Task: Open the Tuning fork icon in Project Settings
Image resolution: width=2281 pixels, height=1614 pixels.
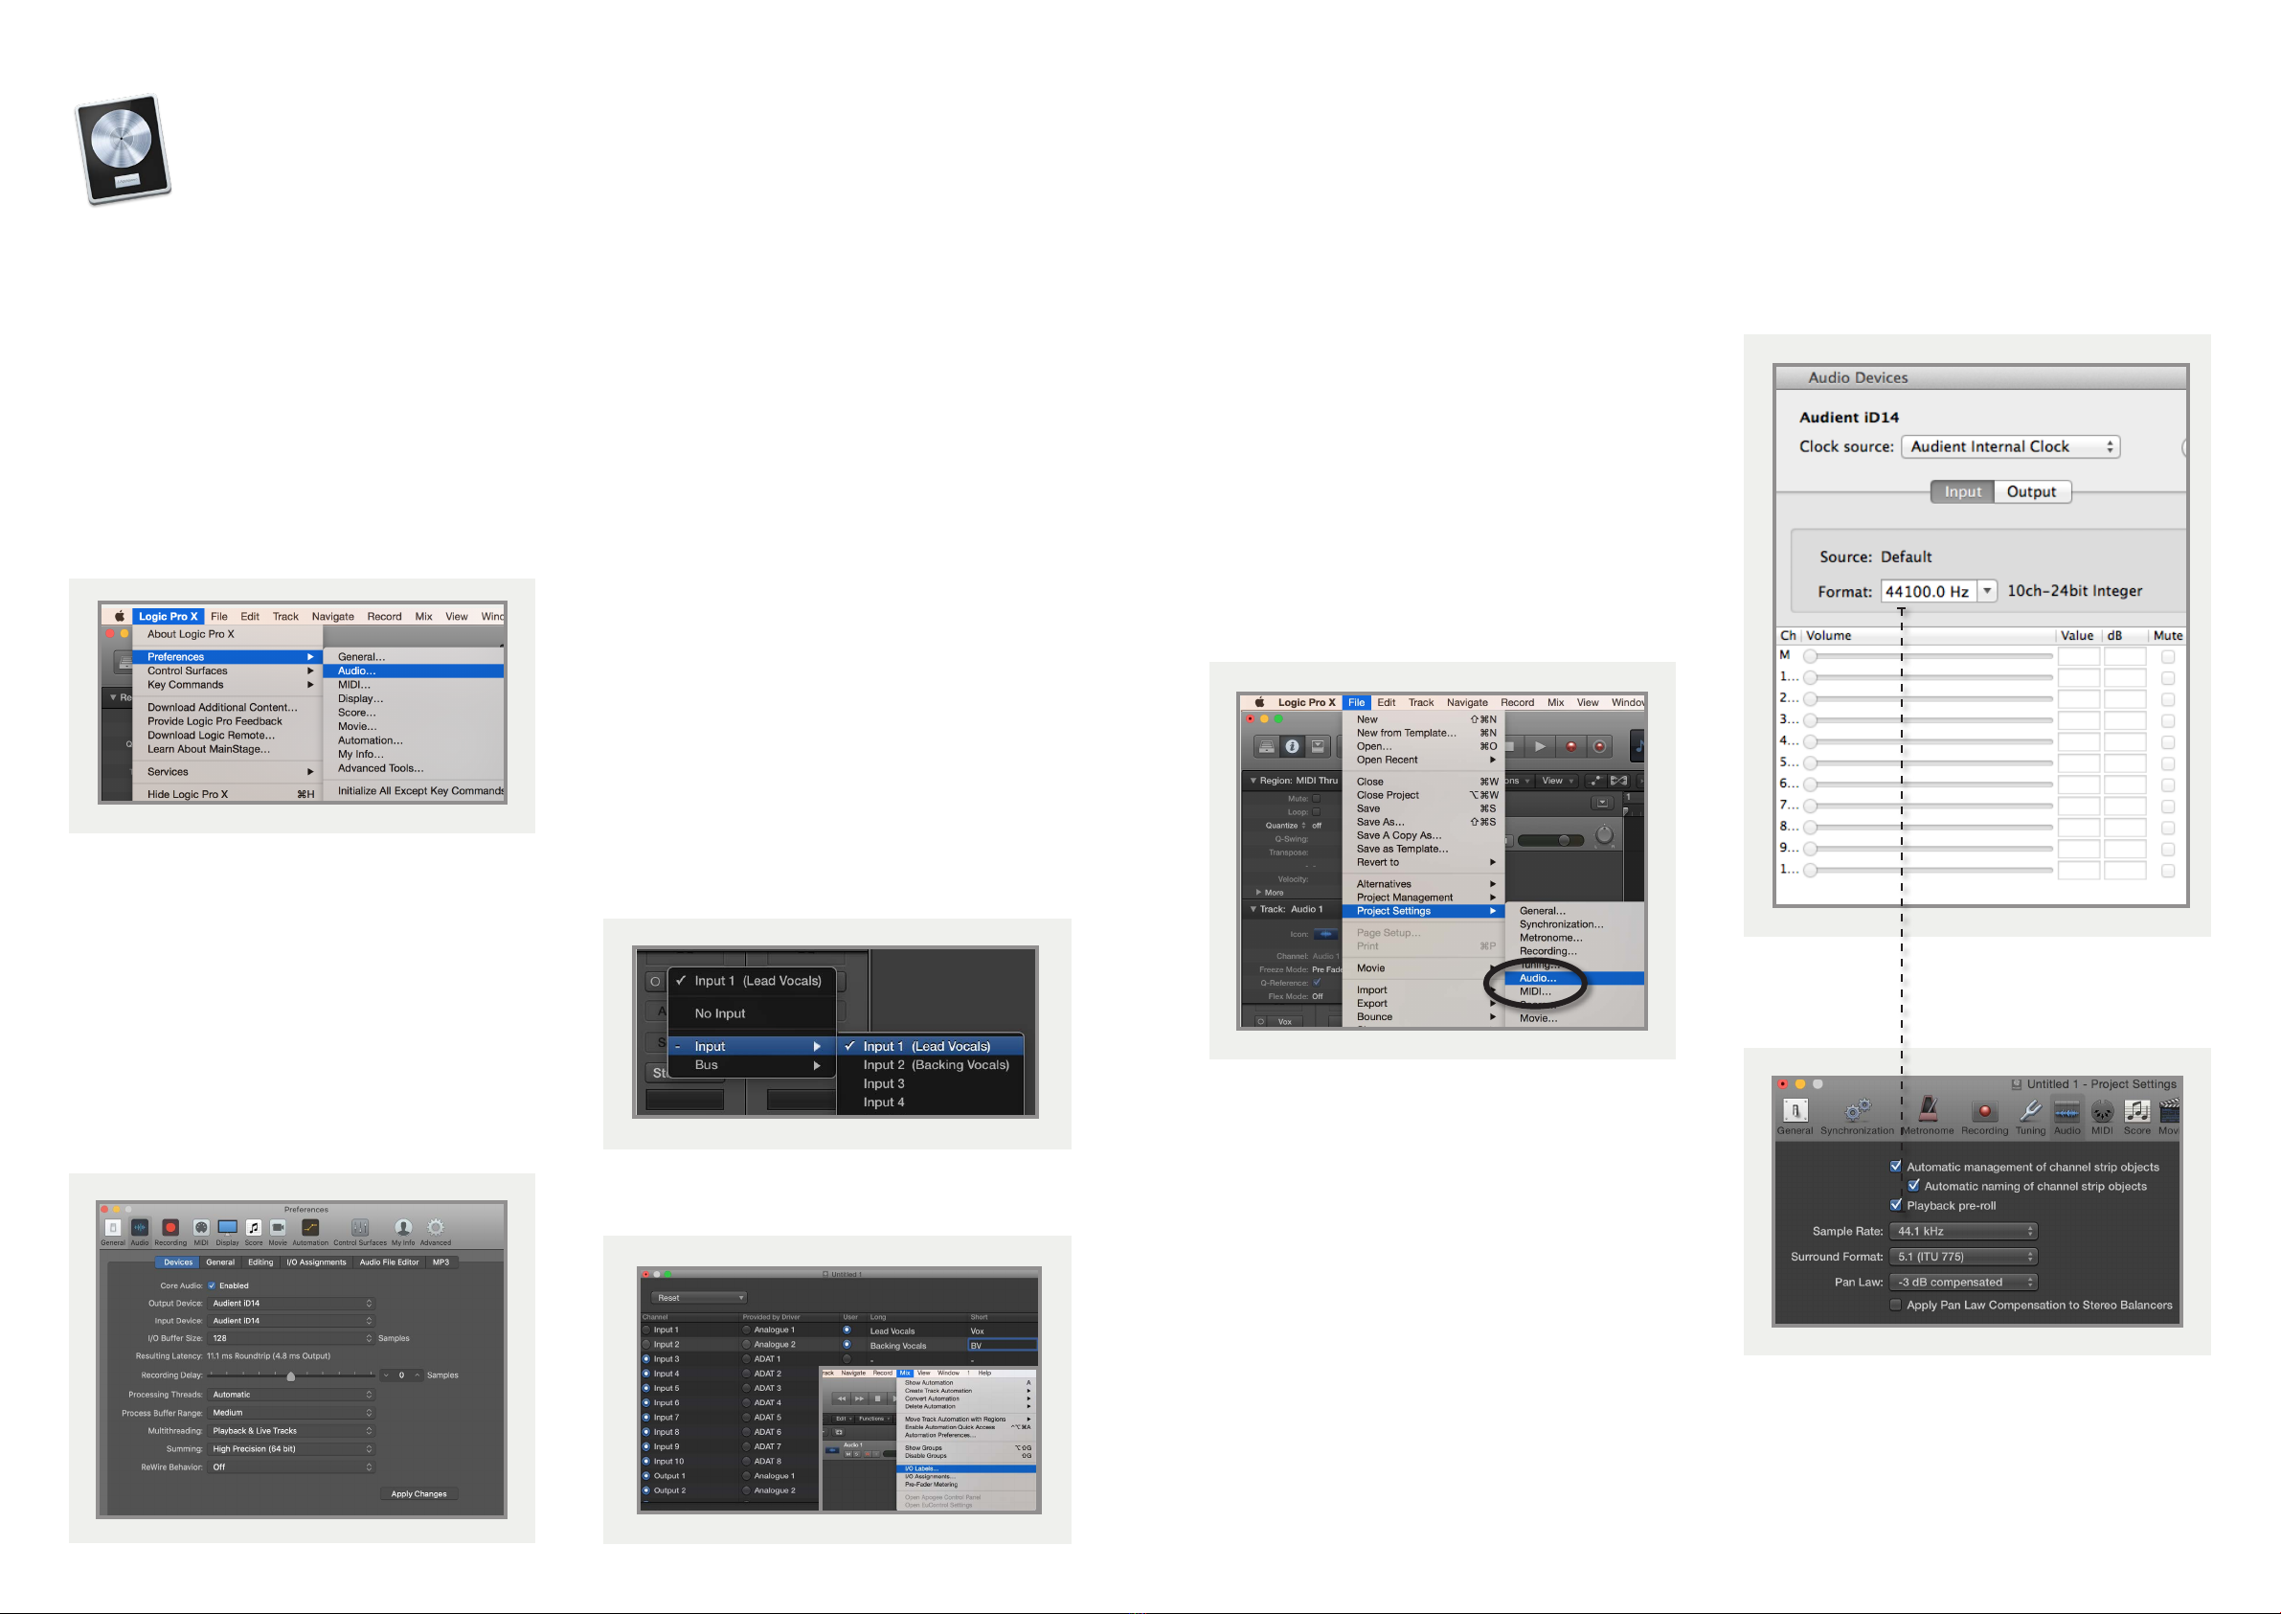Action: (2031, 1110)
